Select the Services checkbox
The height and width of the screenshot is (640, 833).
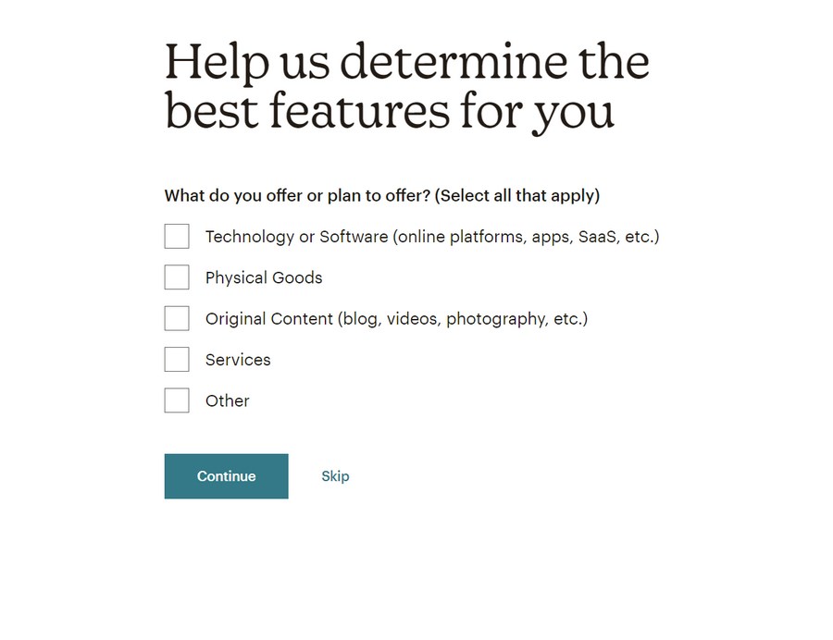pyautogui.click(x=177, y=360)
